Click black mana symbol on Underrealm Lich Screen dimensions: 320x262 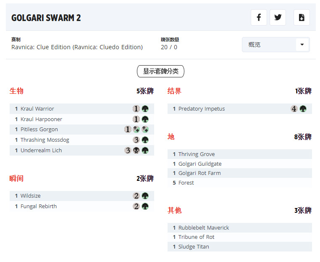[x=136, y=151]
